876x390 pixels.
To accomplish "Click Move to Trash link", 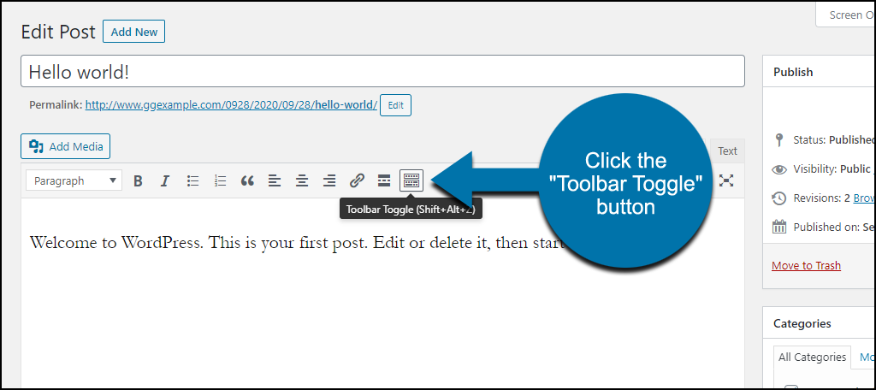I will point(806,265).
